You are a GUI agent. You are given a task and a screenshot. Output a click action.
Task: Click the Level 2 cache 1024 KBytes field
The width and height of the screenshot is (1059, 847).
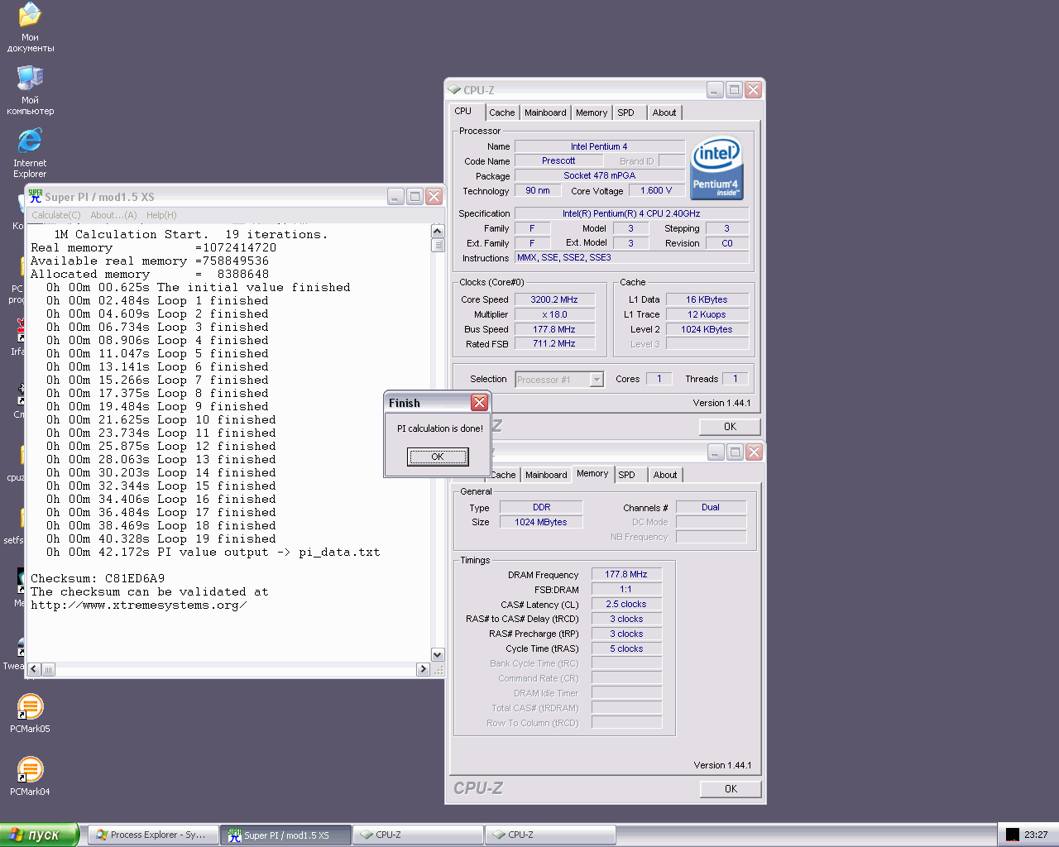pyautogui.click(x=707, y=329)
